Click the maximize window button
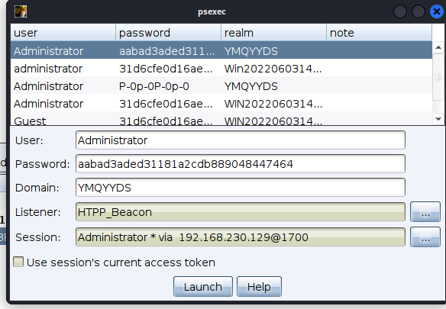This screenshot has width=446, height=309. 419,11
